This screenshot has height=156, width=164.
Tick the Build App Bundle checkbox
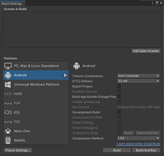(119, 96)
